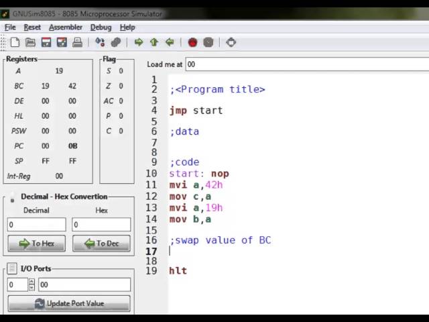Screen dimensions: 429x322
Task: Decrement I/O port number with down arrow
Action: [x=32, y=288]
